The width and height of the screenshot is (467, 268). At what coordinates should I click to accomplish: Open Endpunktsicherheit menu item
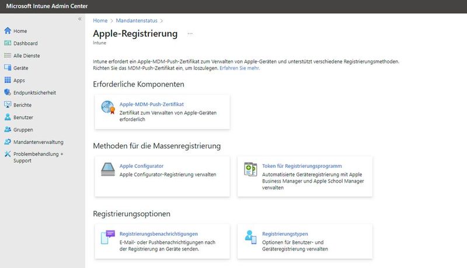tap(34, 93)
